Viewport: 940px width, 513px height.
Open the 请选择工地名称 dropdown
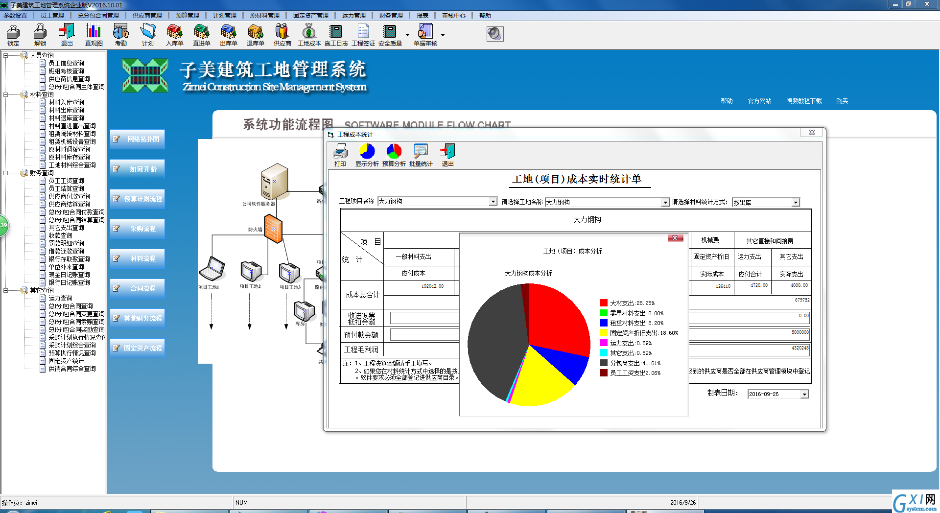point(665,202)
